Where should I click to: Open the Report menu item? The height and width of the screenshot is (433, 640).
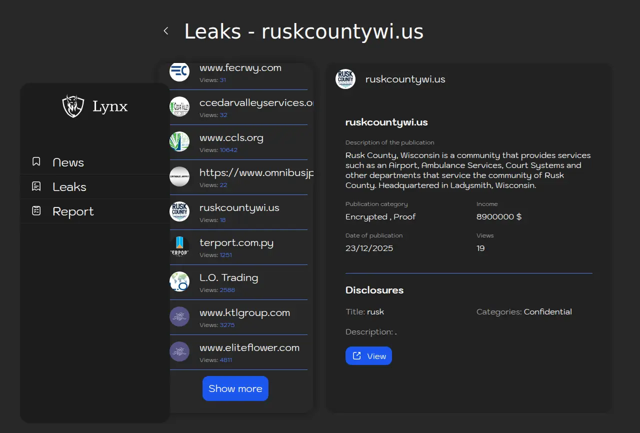[x=73, y=211]
